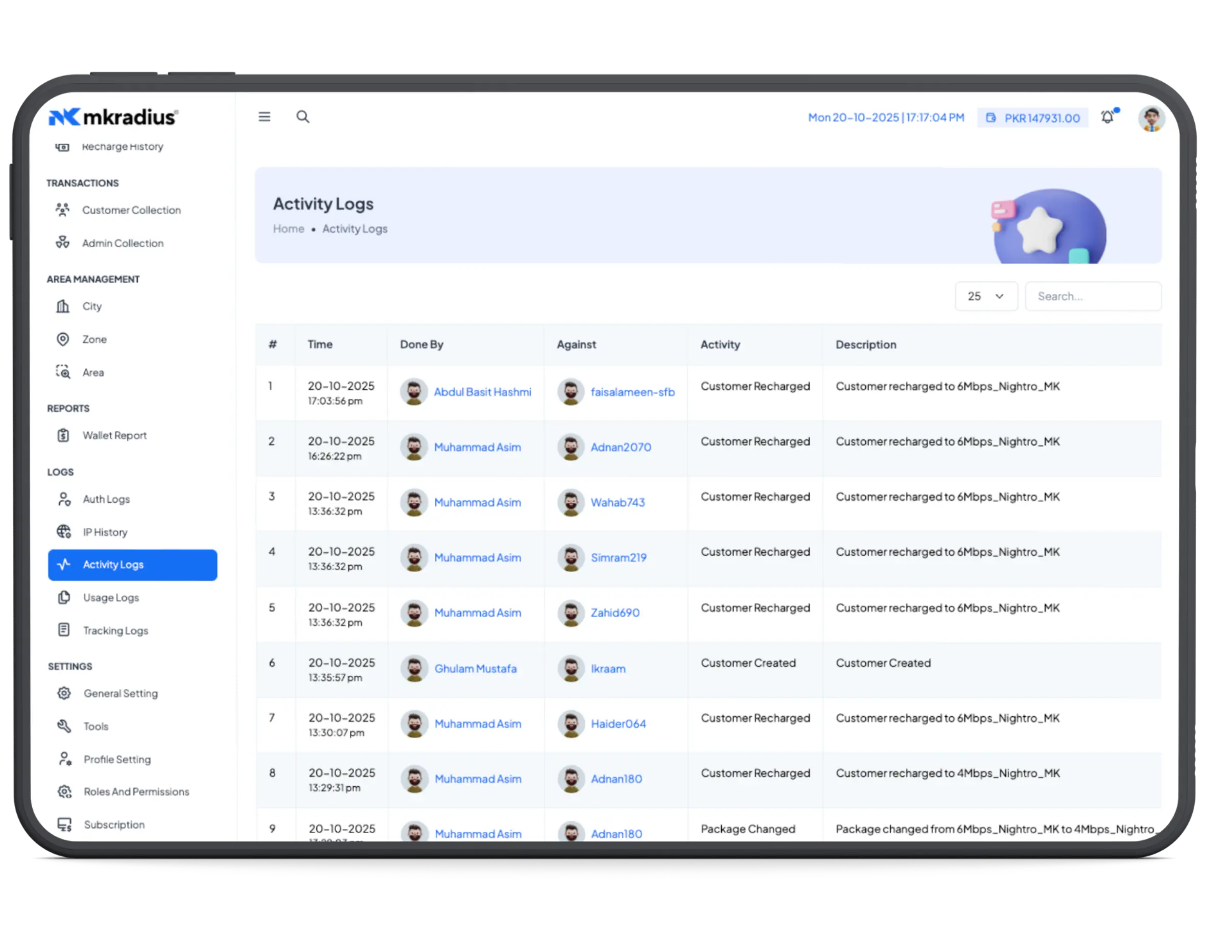Click the notification bell icon
Image resolution: width=1207 pixels, height=939 pixels.
click(1107, 117)
